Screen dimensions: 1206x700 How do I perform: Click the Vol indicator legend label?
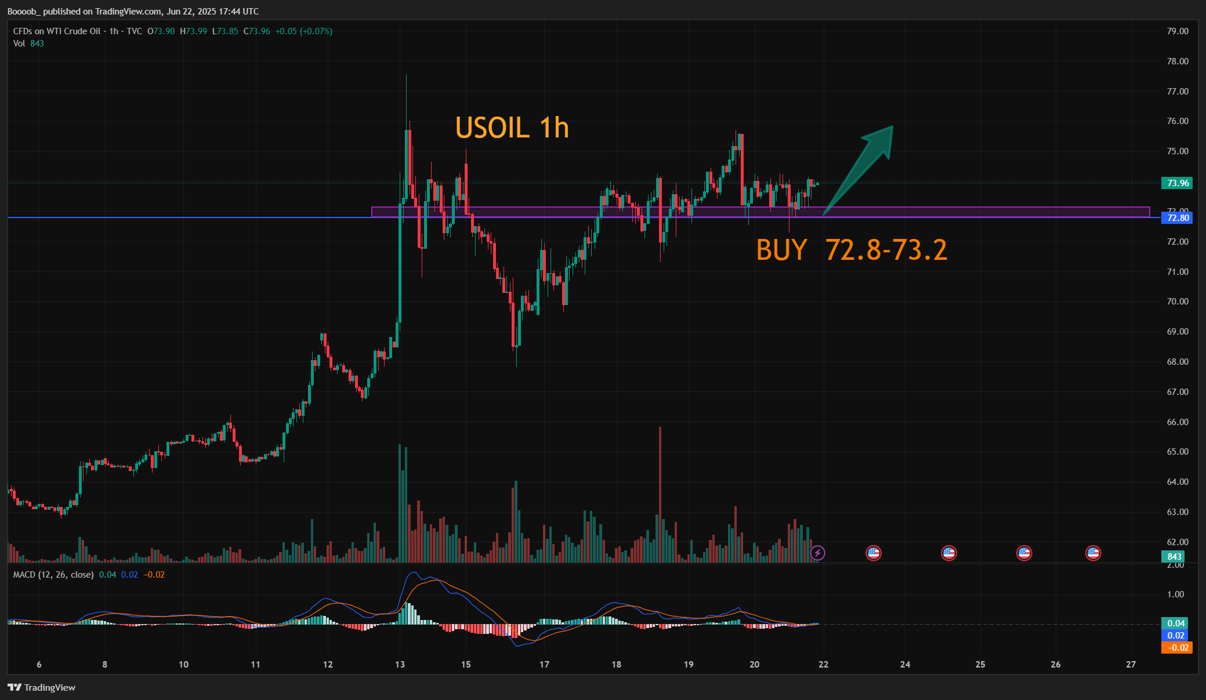tap(19, 43)
